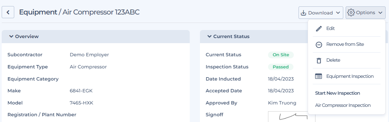Click the On Site status badge
The height and width of the screenshot is (122, 389).
281,55
